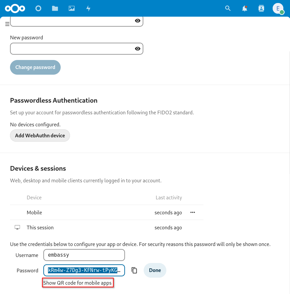Toggle the navigation sidebar with the hamburger icon
Viewport: 290px width, 294px height.
pos(7,24)
